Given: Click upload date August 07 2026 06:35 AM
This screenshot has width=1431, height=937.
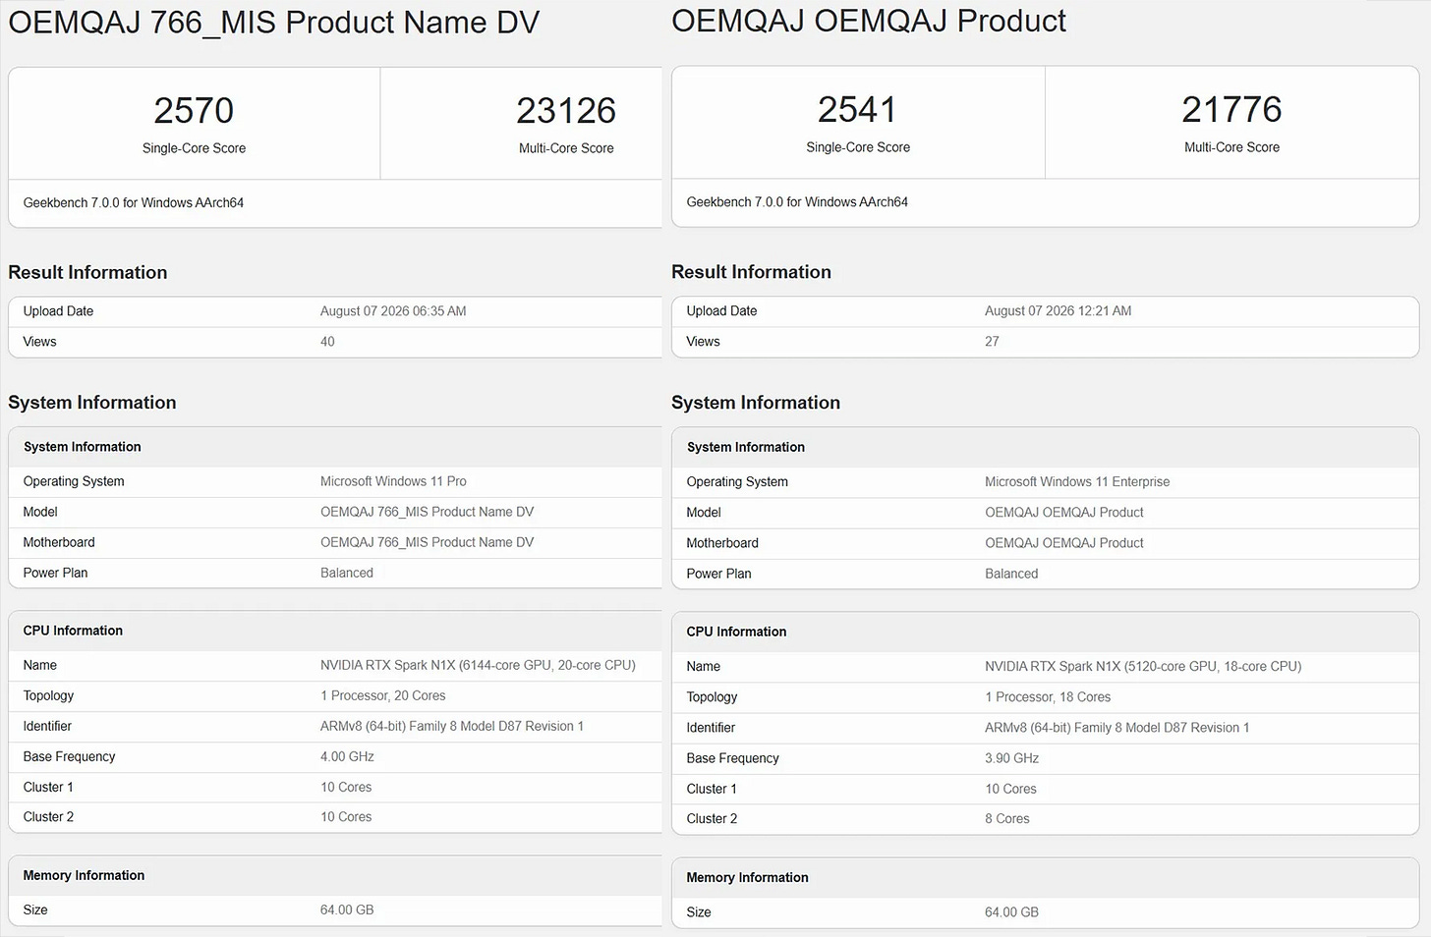Looking at the screenshot, I should tap(393, 311).
